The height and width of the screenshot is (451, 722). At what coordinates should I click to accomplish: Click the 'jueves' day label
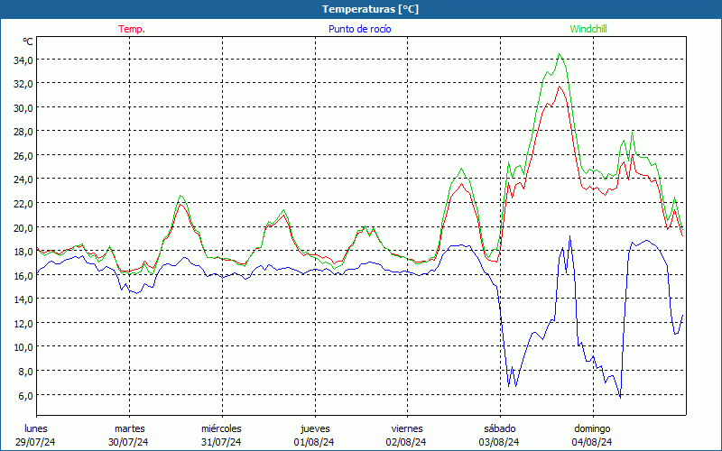point(315,428)
